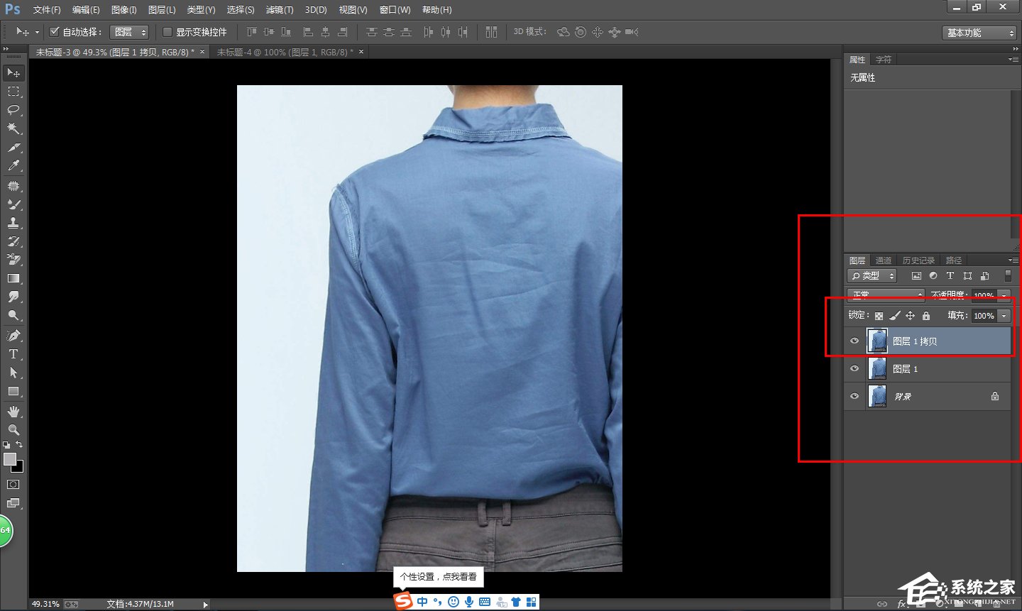Open the 滤镜 menu

[x=279, y=9]
